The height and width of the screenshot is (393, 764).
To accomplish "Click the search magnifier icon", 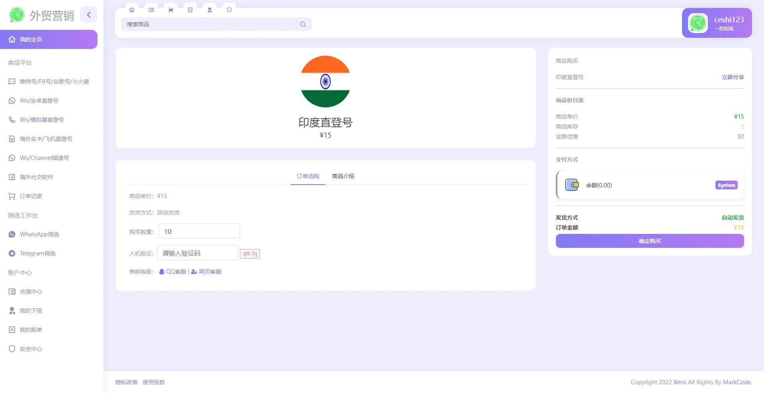I will (x=302, y=24).
